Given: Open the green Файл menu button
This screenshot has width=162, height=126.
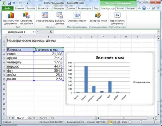Looking at the screenshot, I should click(x=7, y=8).
